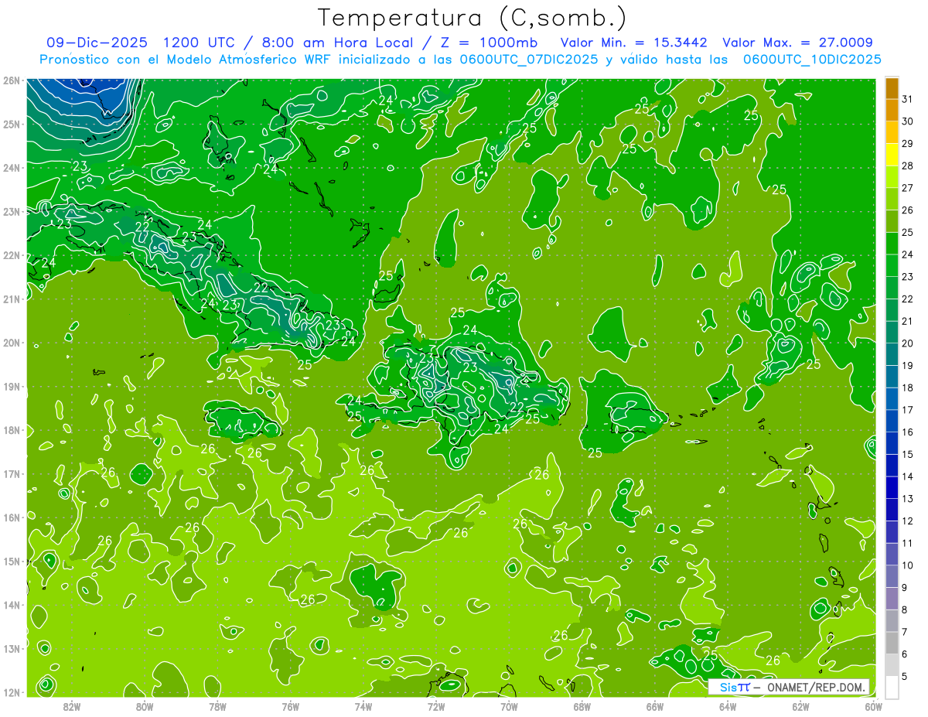Click 'Valor Max. = 27.0009' text
The image size is (928, 717).
tap(797, 43)
